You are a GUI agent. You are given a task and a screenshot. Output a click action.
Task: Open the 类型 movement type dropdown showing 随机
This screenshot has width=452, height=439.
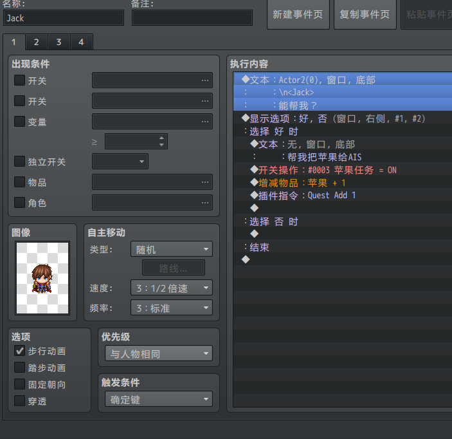pyautogui.click(x=172, y=249)
